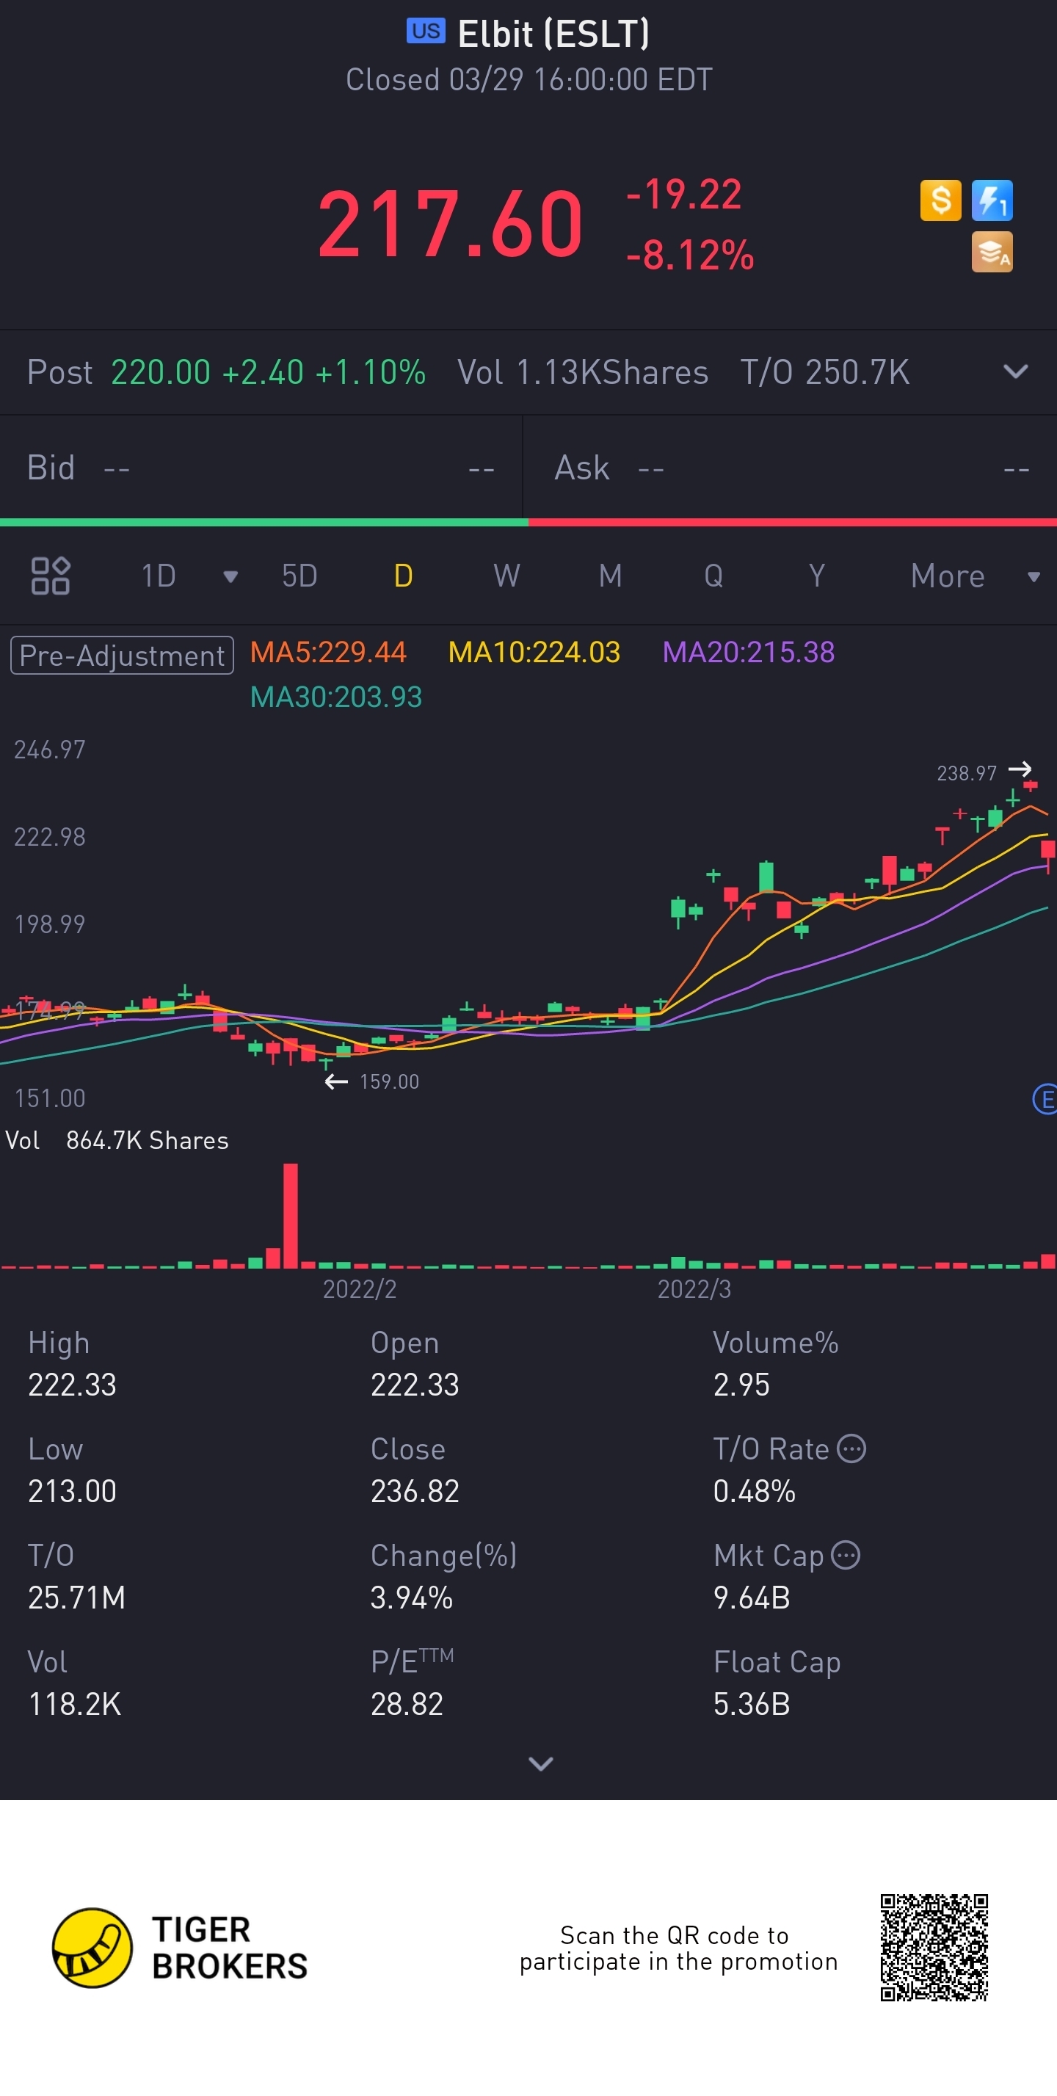Switch to the Y yearly chart
The image size is (1057, 2096).
pyautogui.click(x=817, y=576)
